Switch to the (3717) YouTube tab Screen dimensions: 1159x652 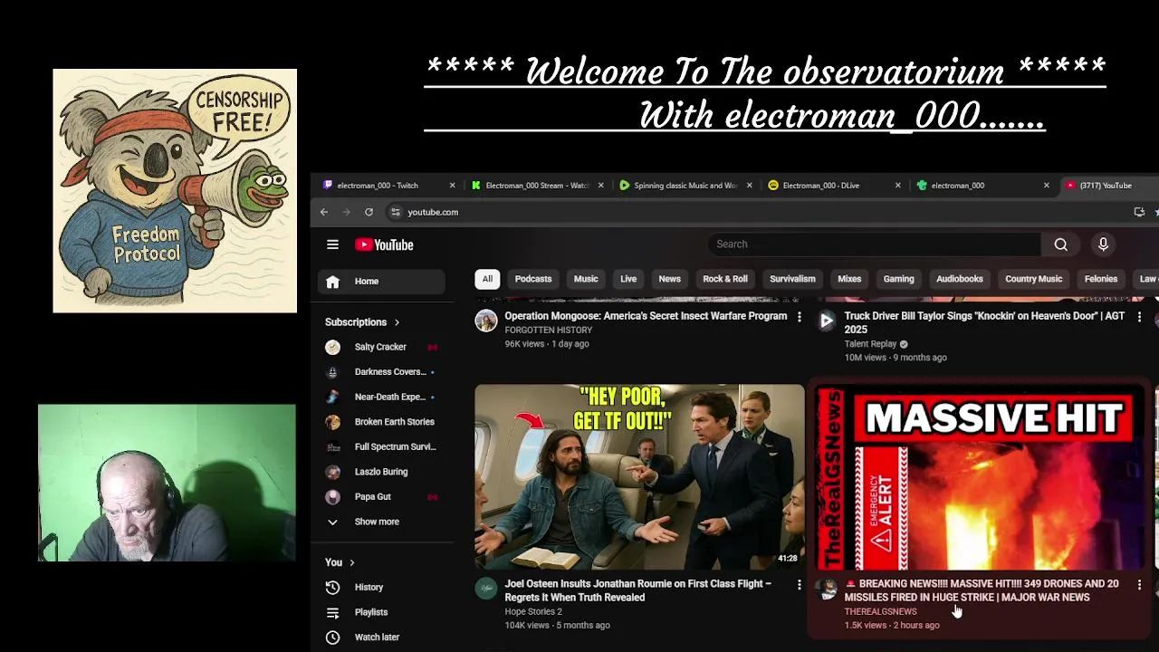click(x=1108, y=186)
